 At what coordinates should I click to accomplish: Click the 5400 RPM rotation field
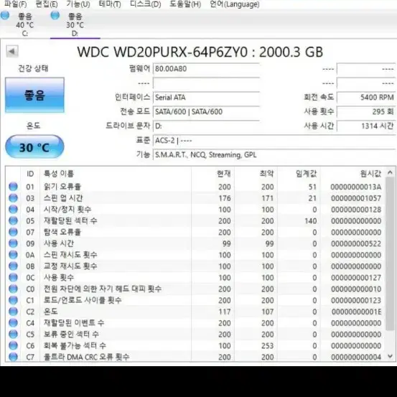coord(366,98)
